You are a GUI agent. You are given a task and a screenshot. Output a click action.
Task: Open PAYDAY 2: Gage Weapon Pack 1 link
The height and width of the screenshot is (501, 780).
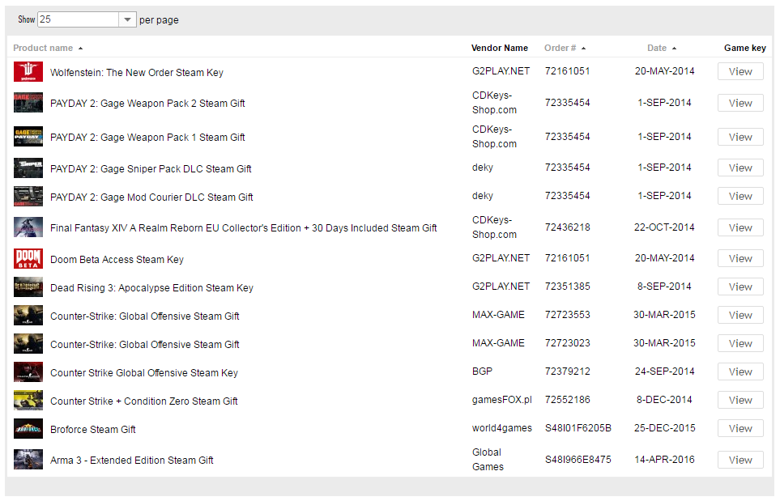(x=147, y=137)
